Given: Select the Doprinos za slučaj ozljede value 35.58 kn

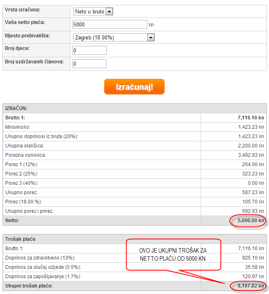Looking at the screenshot, I should 254,267.
